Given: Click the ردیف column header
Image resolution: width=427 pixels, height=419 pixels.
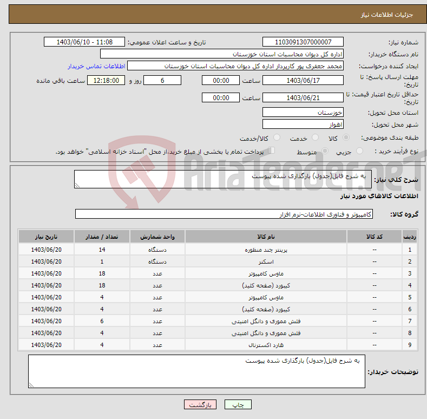Looking at the screenshot, I should tap(410, 237).
